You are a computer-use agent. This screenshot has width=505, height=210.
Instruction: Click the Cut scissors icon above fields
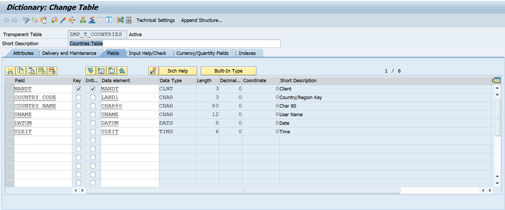(10, 71)
